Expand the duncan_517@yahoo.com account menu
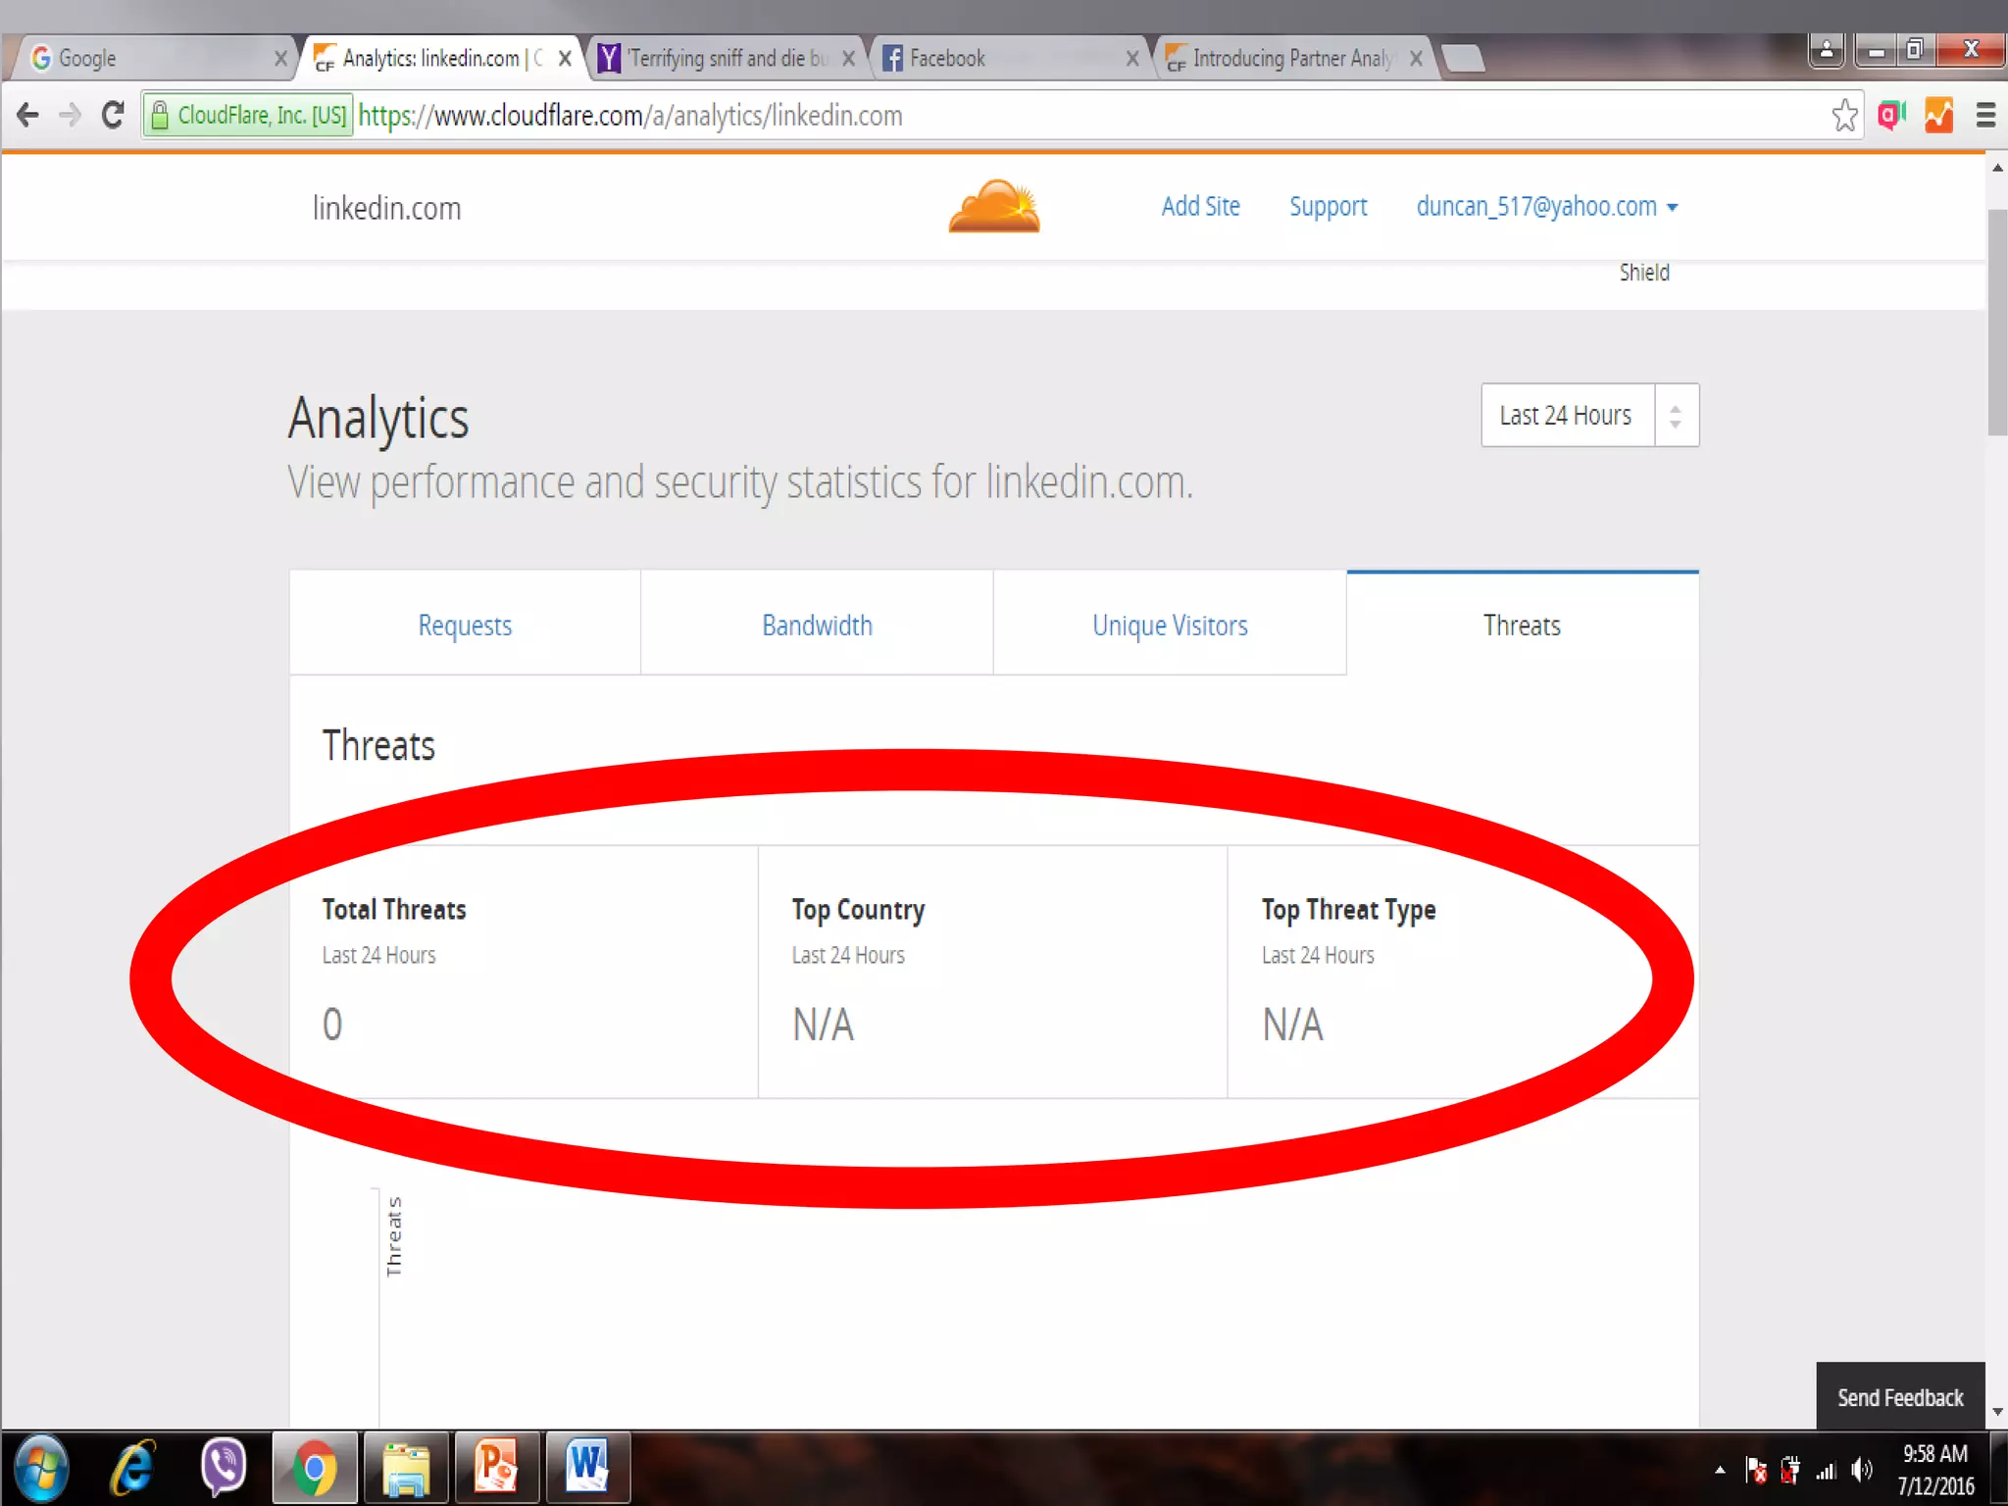Image resolution: width=2008 pixels, height=1506 pixels. pos(1546,207)
